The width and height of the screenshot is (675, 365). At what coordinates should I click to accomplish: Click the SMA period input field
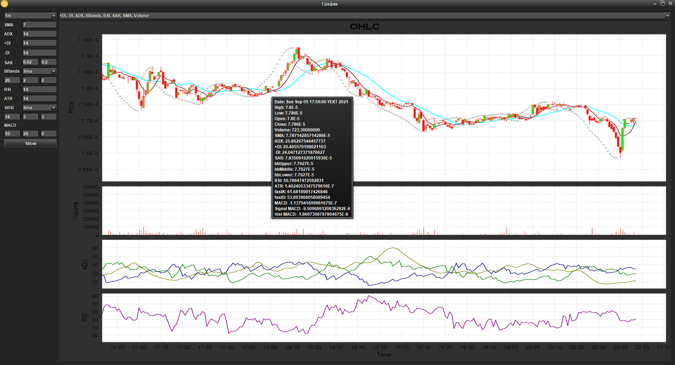(39, 25)
